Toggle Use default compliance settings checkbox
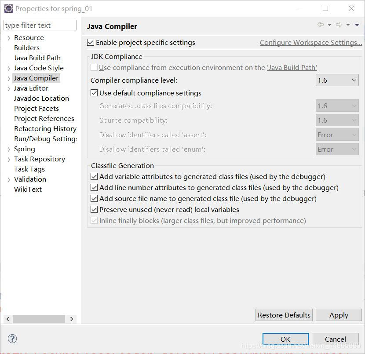This screenshot has height=354, width=365. pyautogui.click(x=94, y=93)
